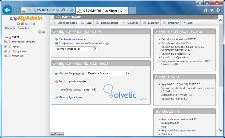This screenshot has height=138, width=225.
Task: Click the vertical scrollbar down arrow
Action: (221, 130)
